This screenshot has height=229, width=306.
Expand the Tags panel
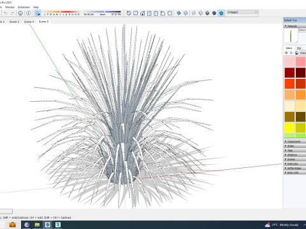295,150
